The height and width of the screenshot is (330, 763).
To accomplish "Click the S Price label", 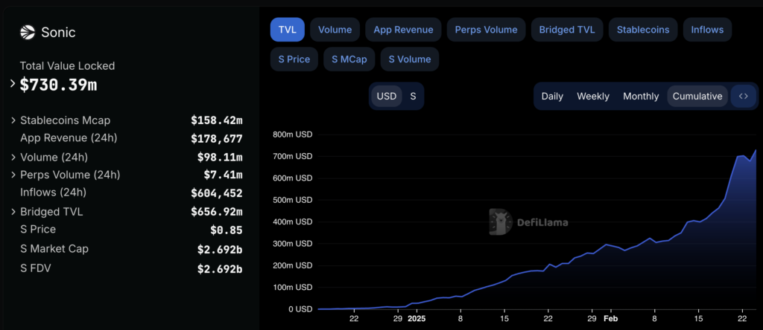I will [x=38, y=229].
